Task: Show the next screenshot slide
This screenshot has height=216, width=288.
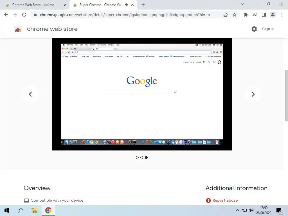Action: [253, 94]
